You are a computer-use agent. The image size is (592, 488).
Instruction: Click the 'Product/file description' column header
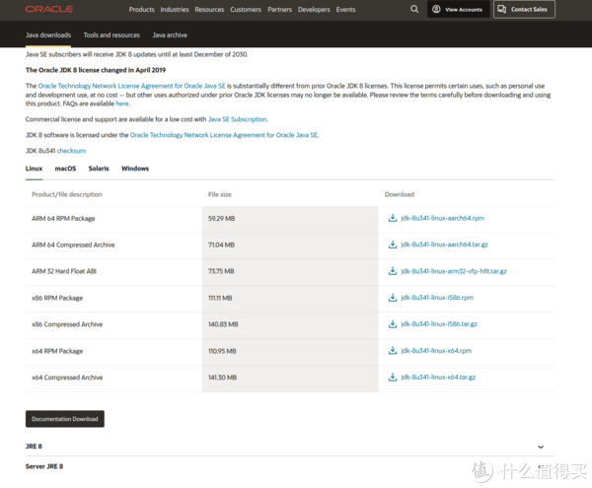click(67, 194)
